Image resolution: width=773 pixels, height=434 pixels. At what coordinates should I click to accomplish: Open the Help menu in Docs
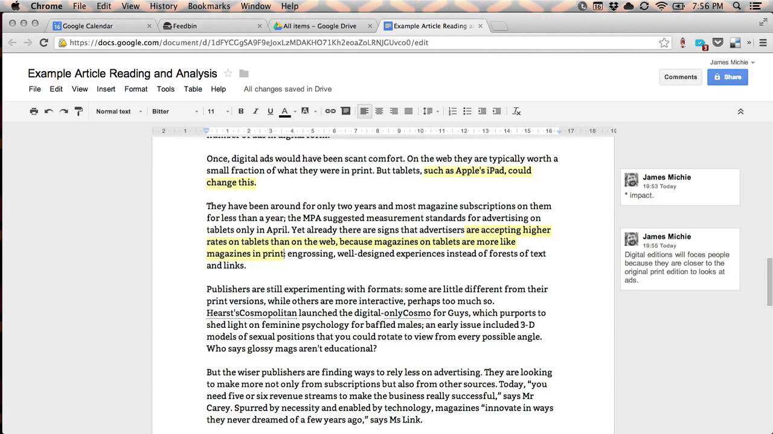coord(218,89)
